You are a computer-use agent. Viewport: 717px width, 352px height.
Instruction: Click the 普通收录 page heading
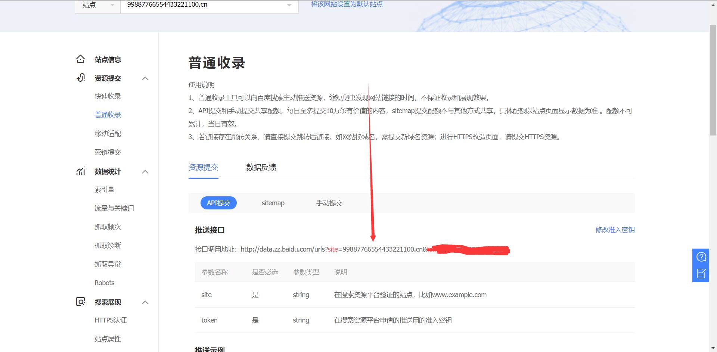(x=217, y=63)
